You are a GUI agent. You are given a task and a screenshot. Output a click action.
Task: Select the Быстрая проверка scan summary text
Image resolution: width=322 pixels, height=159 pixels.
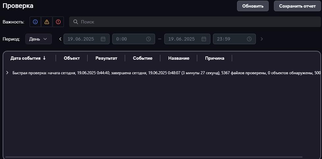167,73
